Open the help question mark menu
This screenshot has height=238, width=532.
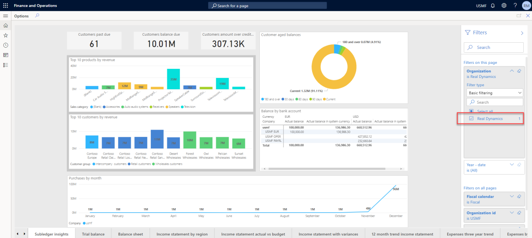pos(515,6)
